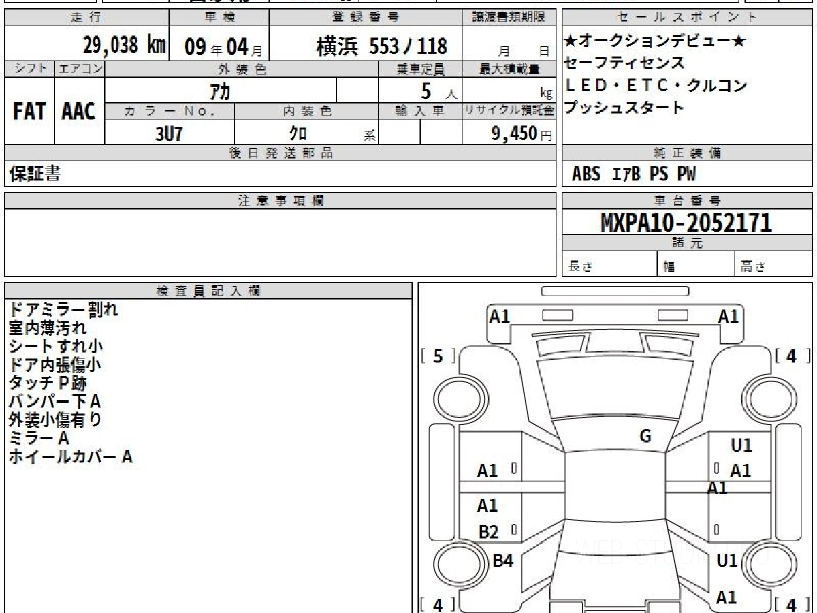The image size is (817, 613).
Task: Click the 保証書 entry
Action: coord(35,174)
